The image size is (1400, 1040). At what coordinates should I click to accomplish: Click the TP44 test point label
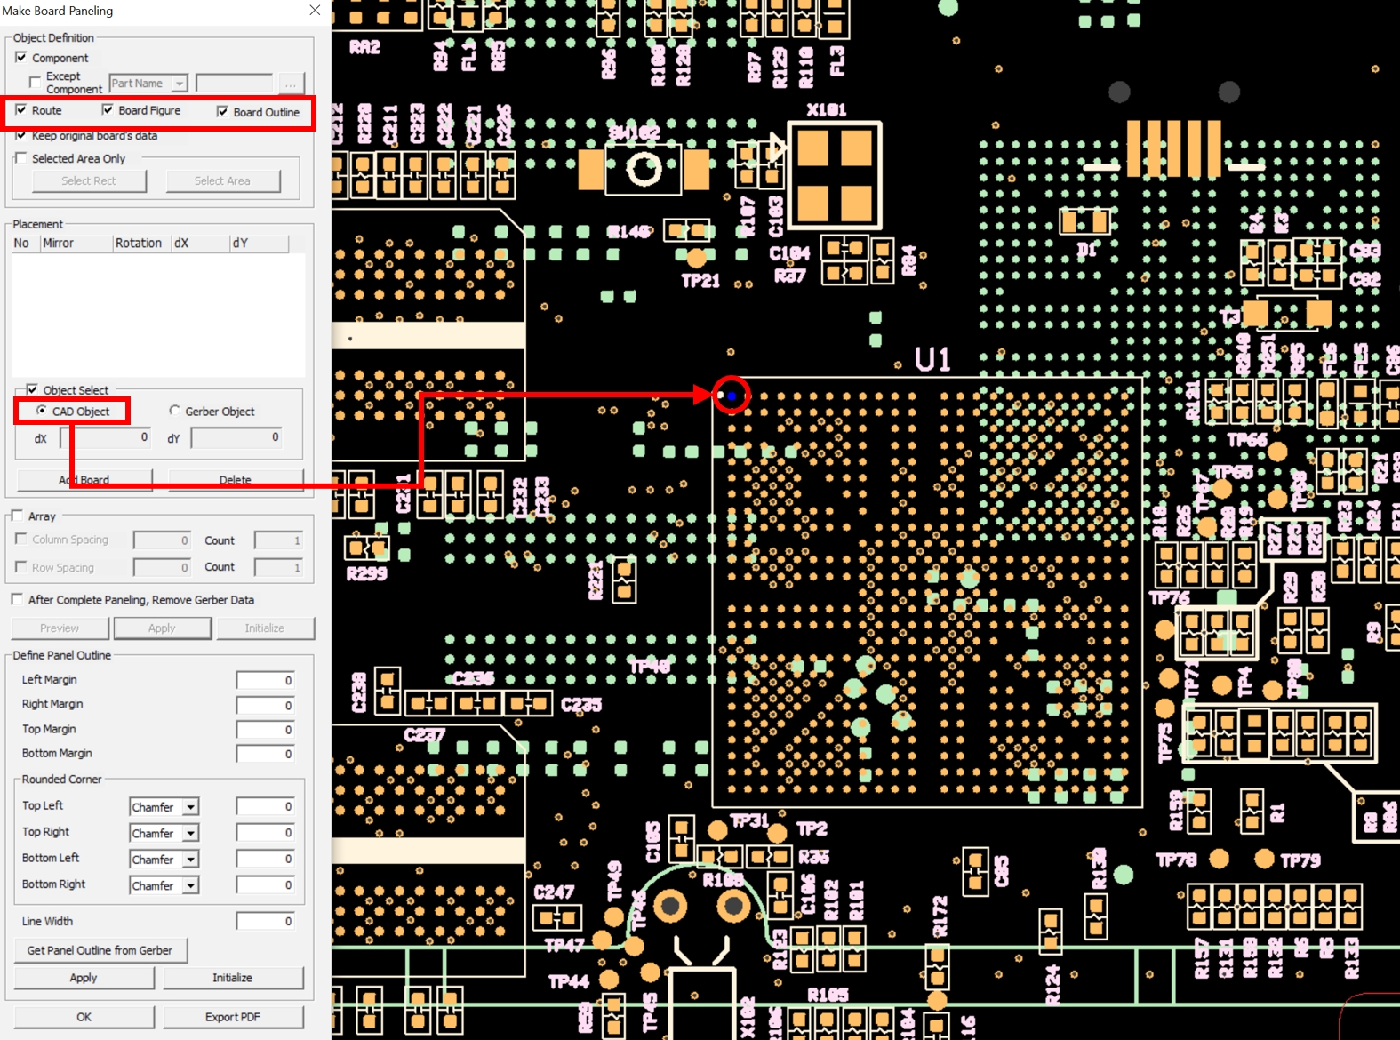[x=569, y=981]
